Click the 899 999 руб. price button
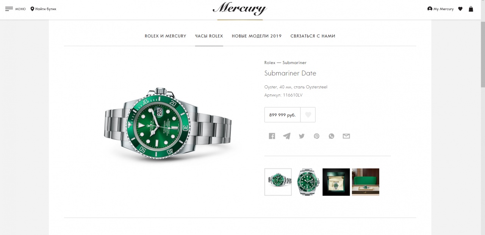 (x=282, y=115)
